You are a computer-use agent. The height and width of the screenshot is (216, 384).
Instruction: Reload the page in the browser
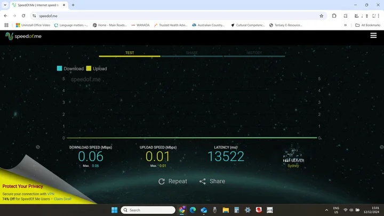pos(23,16)
